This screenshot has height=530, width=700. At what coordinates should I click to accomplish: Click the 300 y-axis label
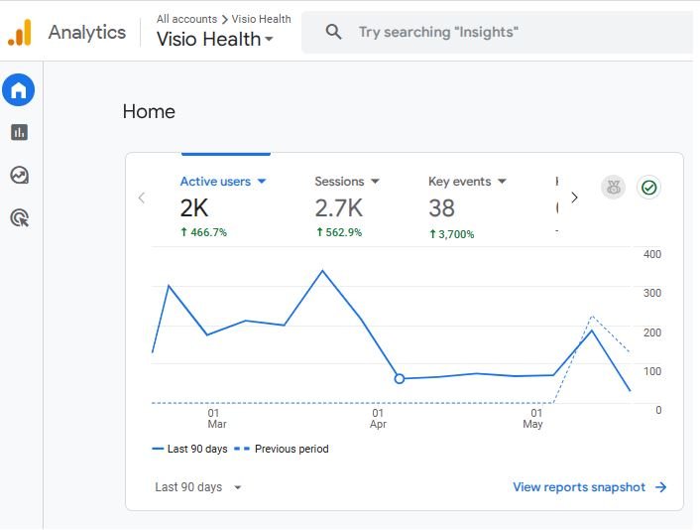point(652,293)
